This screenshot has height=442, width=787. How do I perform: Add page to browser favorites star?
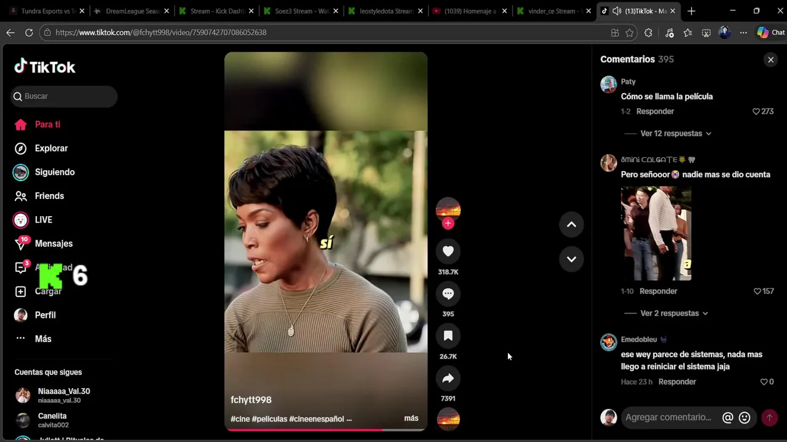click(x=630, y=33)
